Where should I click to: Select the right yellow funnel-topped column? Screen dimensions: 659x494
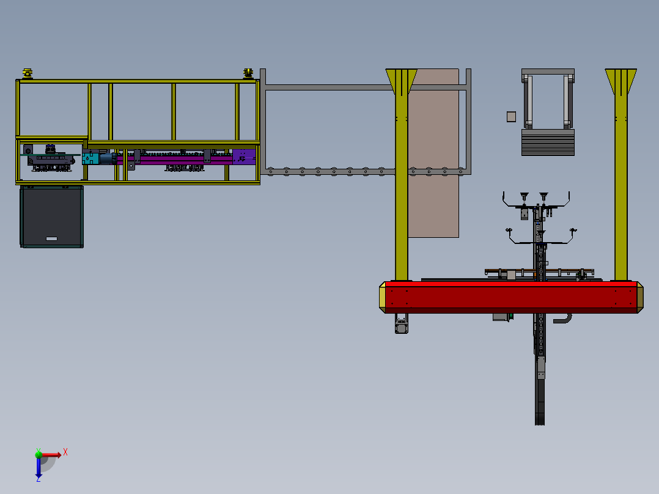click(x=620, y=174)
